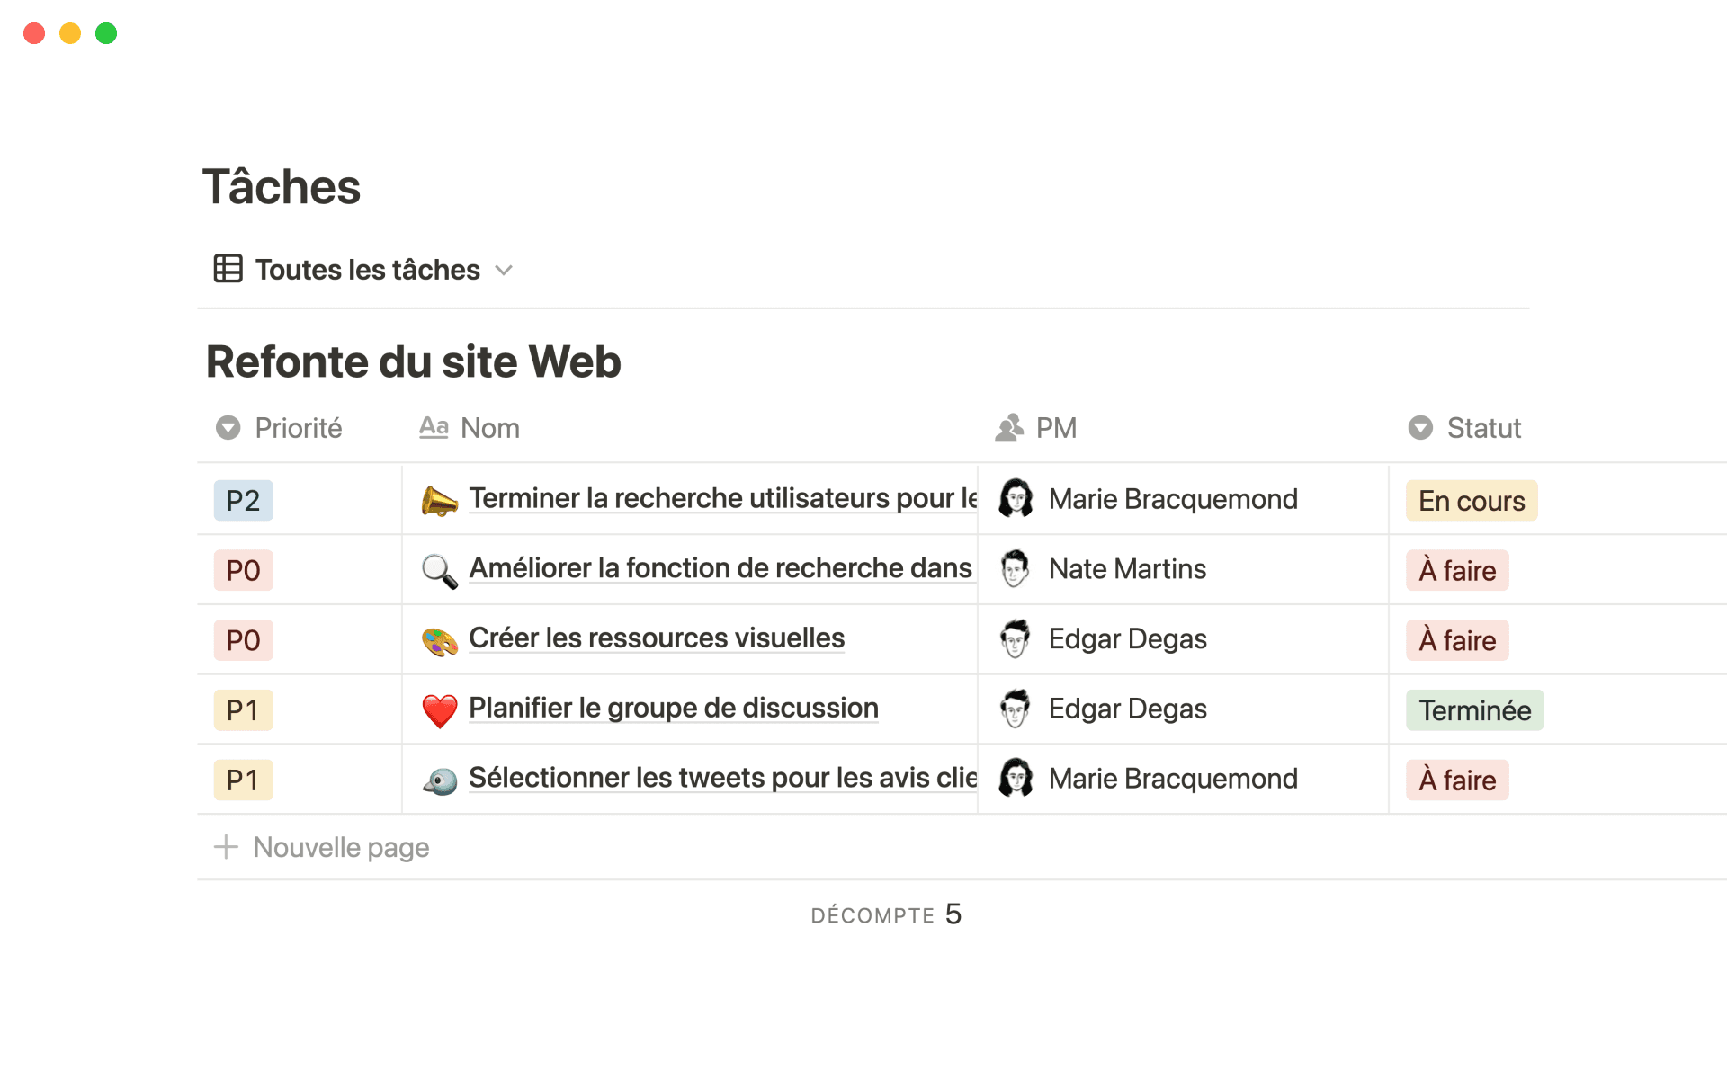The width and height of the screenshot is (1727, 1079).
Task: Click the megaphone icon on the first task
Action: (x=439, y=501)
